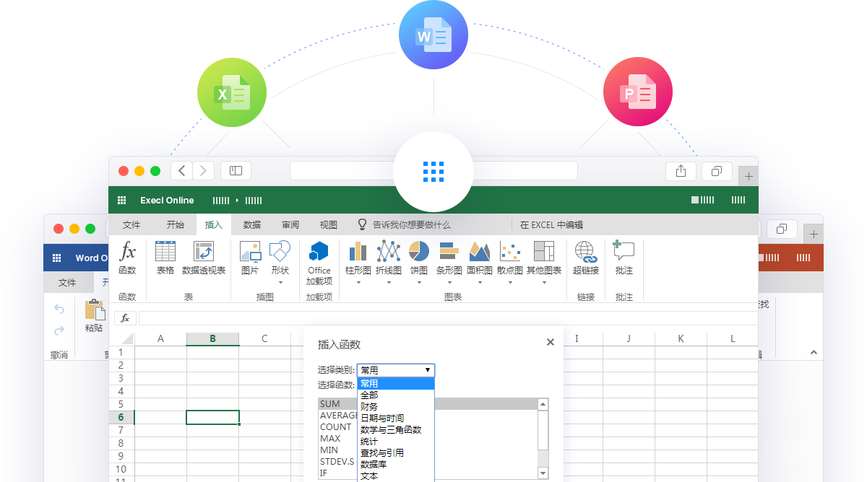Viewport: 867px width, 482px height.
Task: Open the 开始 tab in Excel
Action: (x=176, y=225)
